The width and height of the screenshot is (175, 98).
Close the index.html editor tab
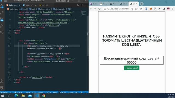(19, 5)
